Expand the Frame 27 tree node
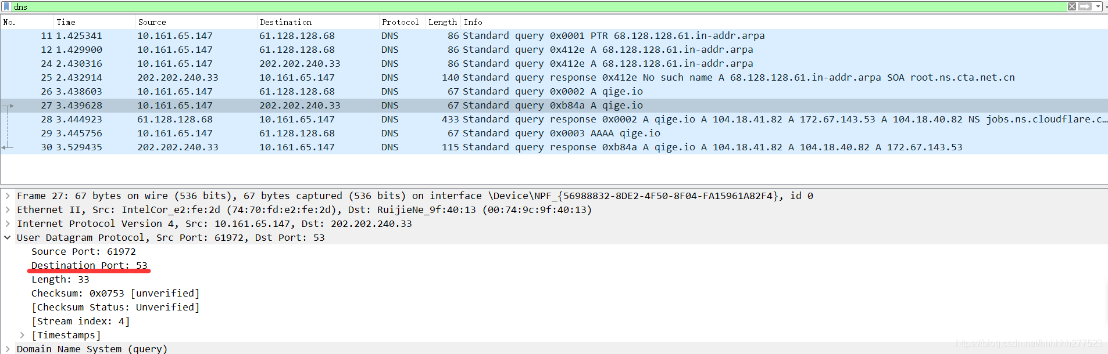Image resolution: width=1108 pixels, height=354 pixels. (8, 196)
